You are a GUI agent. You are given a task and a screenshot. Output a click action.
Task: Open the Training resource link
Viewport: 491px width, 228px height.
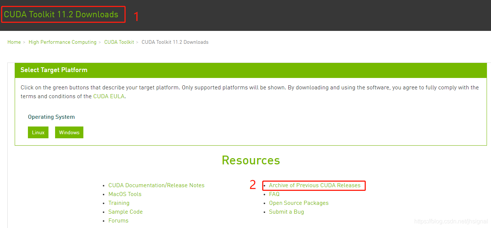pyautogui.click(x=119, y=203)
